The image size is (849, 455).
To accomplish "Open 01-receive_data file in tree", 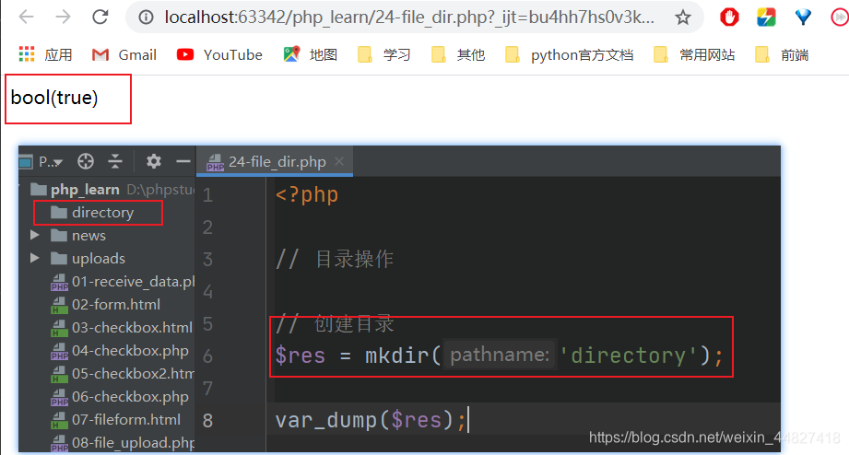I will [123, 281].
